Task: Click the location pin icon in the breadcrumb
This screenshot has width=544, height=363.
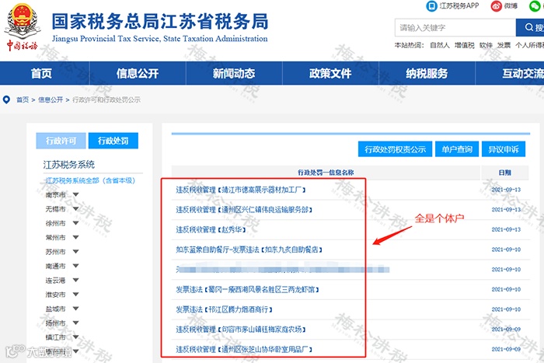Action: pos(6,100)
